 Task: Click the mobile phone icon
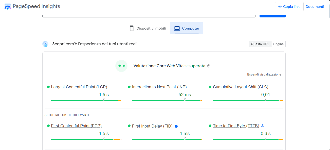tap(132, 28)
